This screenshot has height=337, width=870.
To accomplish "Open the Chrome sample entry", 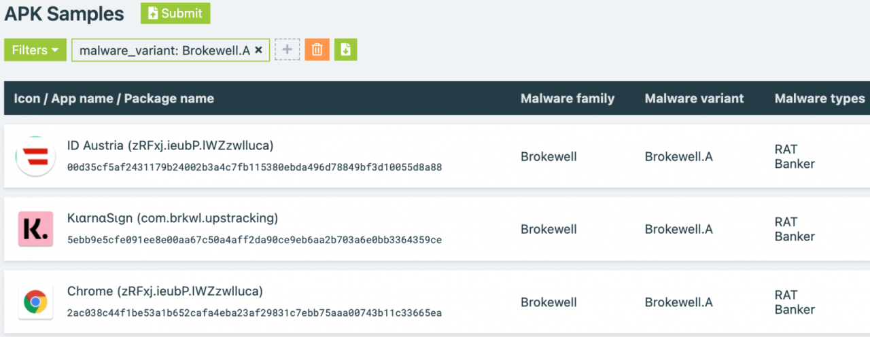I will coord(164,291).
